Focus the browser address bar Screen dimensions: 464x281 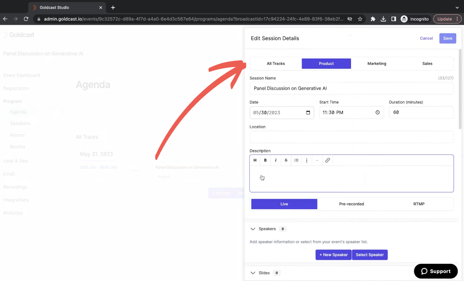coord(193,19)
